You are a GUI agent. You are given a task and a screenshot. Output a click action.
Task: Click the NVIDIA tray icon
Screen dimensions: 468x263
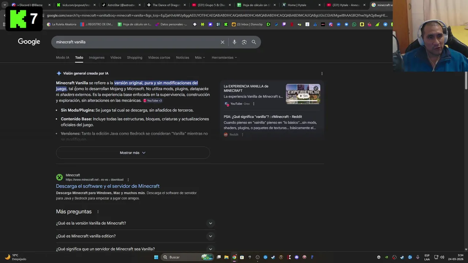[386, 257]
